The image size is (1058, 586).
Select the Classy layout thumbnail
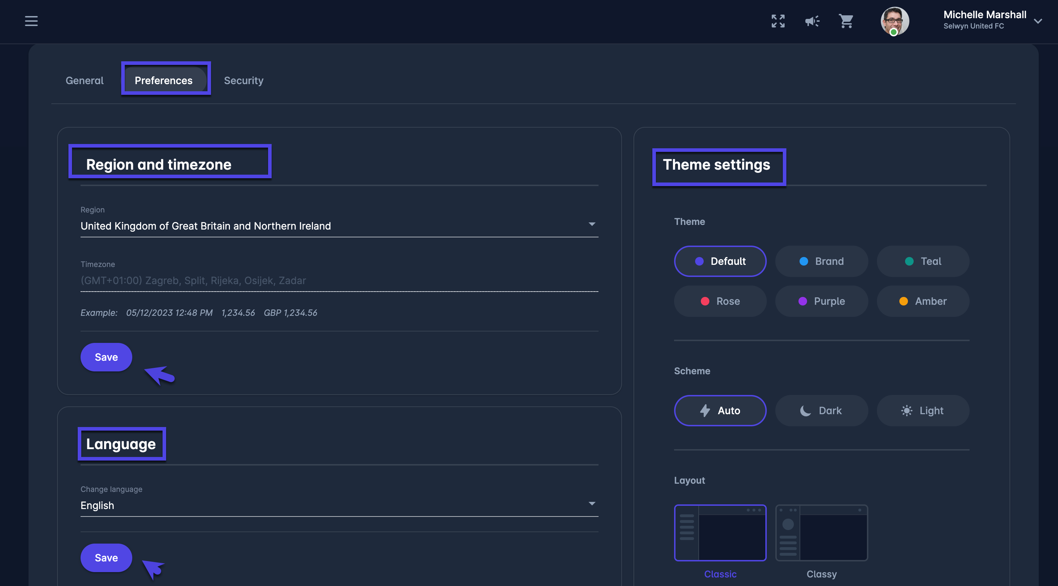coord(821,533)
